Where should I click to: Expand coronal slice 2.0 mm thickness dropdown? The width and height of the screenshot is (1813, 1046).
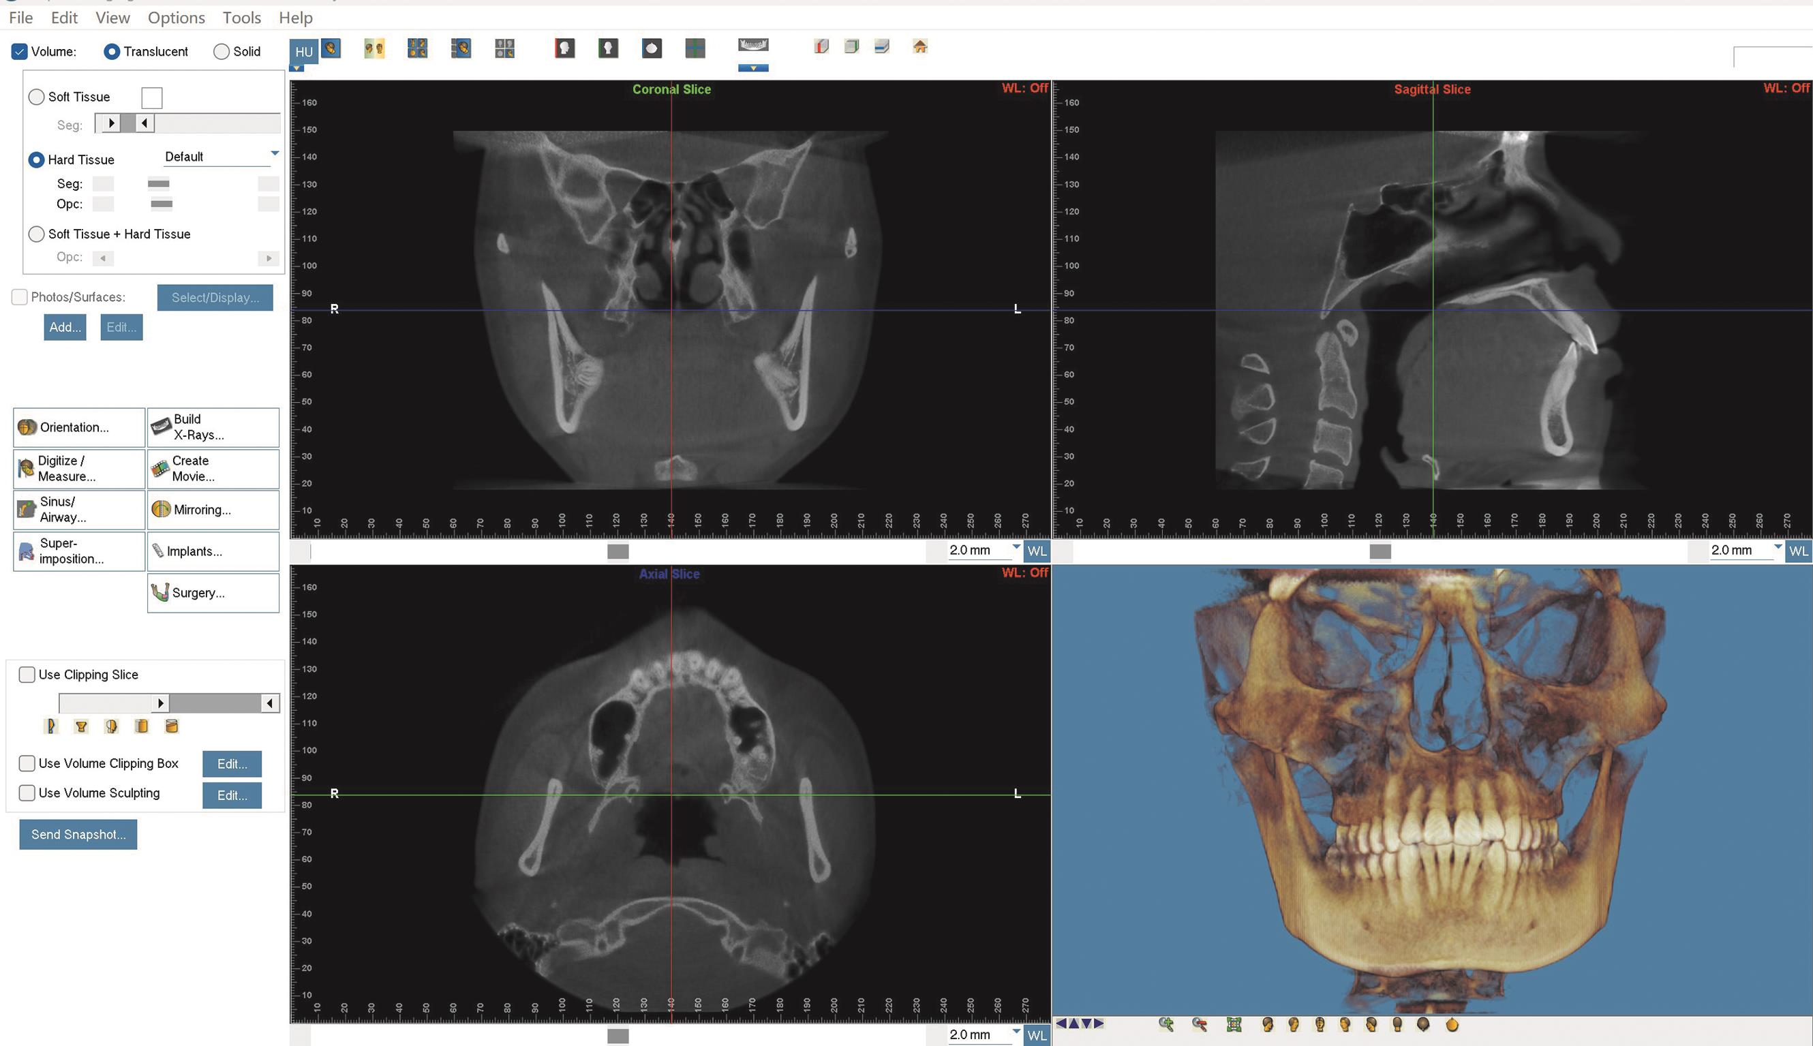point(1016,547)
